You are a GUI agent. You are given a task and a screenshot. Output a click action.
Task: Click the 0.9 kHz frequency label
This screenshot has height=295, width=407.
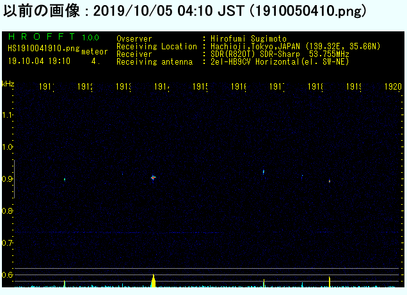(x=8, y=179)
